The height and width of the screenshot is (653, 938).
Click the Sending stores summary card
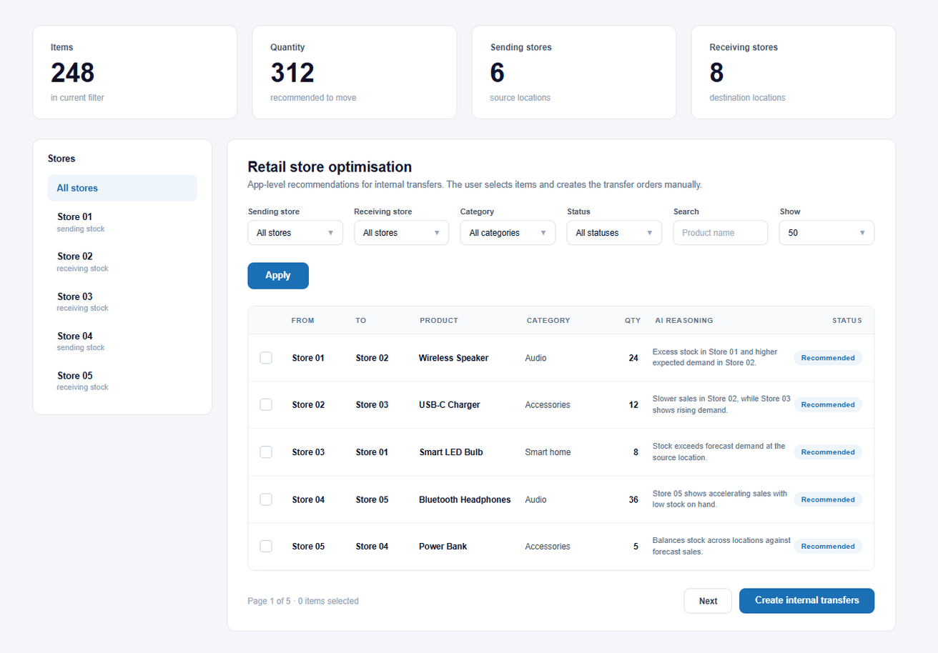(x=574, y=72)
